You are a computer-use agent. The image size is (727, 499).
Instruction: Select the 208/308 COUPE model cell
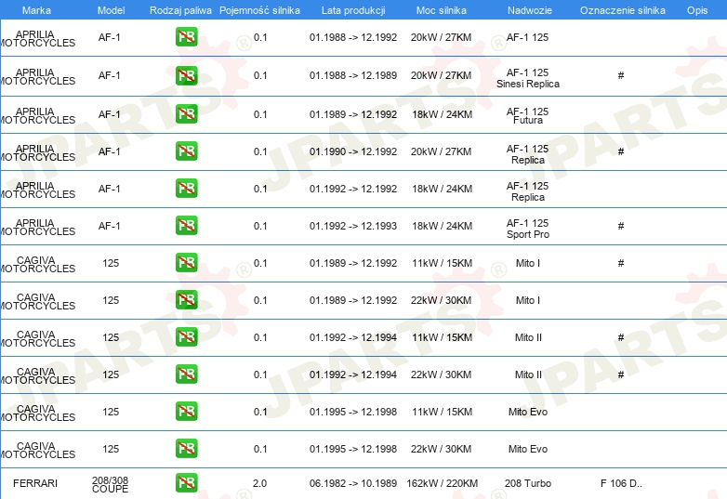pyautogui.click(x=111, y=485)
